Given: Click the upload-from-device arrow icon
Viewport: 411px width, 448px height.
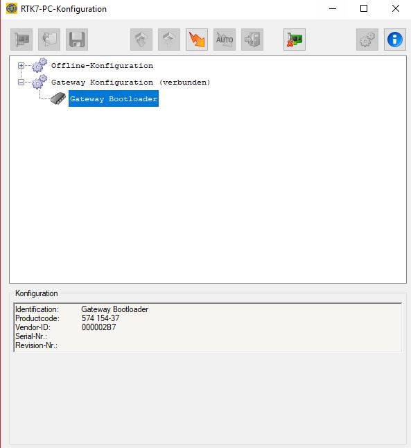Looking at the screenshot, I should (x=169, y=40).
